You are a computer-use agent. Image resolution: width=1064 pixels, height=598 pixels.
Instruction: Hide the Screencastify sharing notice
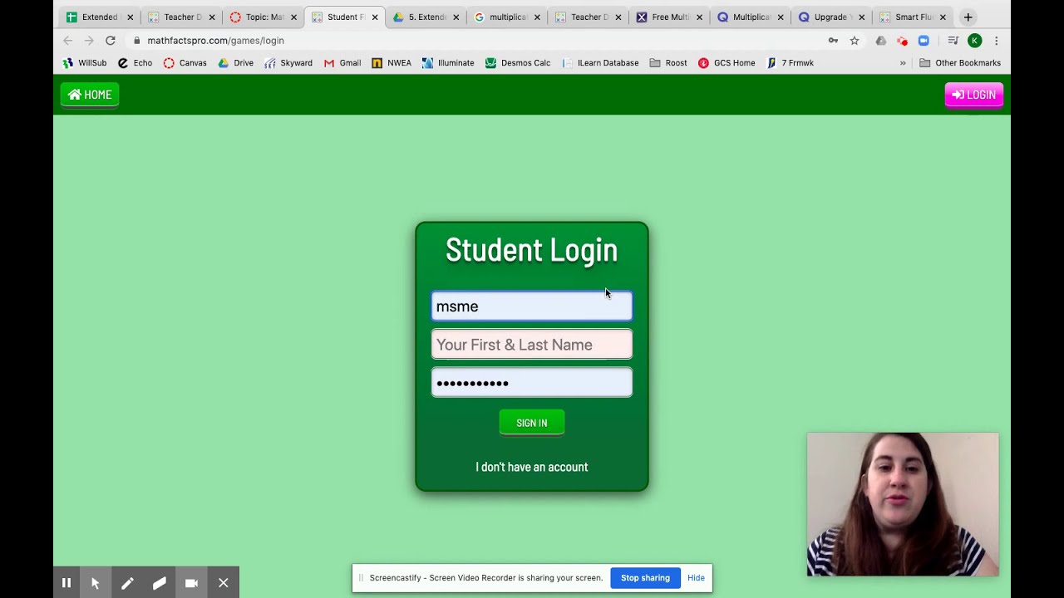(696, 578)
